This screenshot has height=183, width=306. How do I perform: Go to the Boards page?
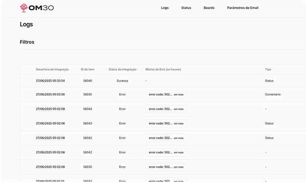[x=209, y=8]
